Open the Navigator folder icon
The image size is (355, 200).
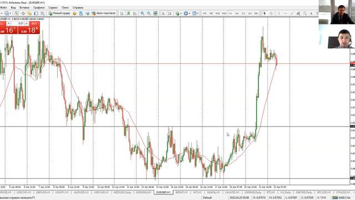29,13
